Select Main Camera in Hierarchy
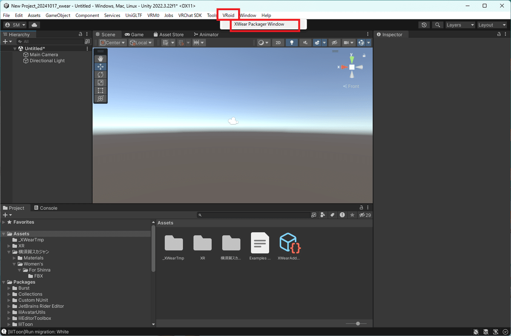The width and height of the screenshot is (511, 336). coord(44,55)
